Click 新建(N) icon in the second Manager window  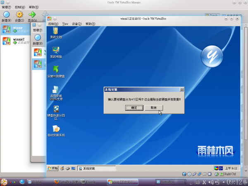click(38, 40)
